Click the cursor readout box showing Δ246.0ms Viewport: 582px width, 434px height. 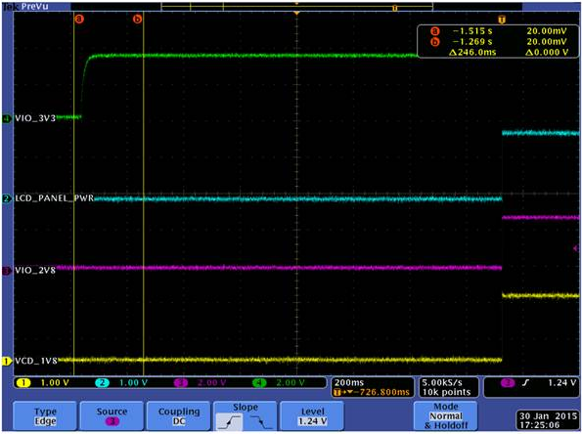[498, 41]
